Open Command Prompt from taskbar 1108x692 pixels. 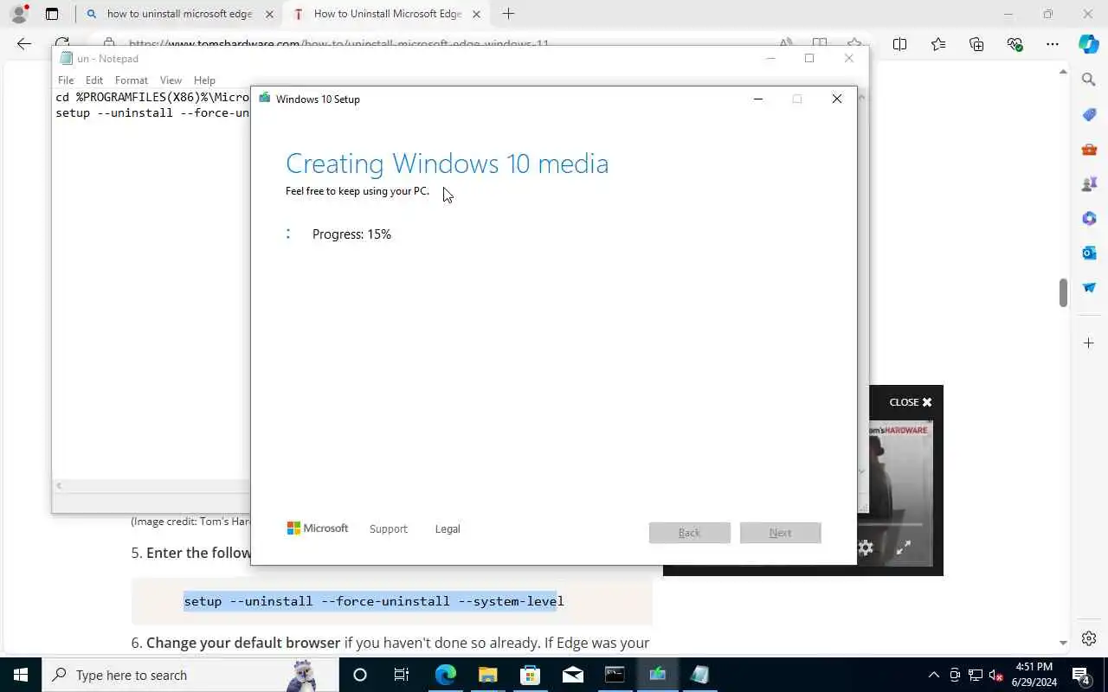click(615, 675)
